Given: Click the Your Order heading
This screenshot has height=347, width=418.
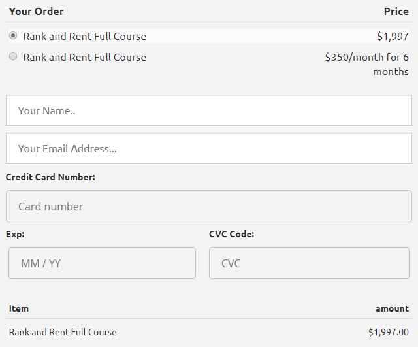Looking at the screenshot, I should 37,11.
